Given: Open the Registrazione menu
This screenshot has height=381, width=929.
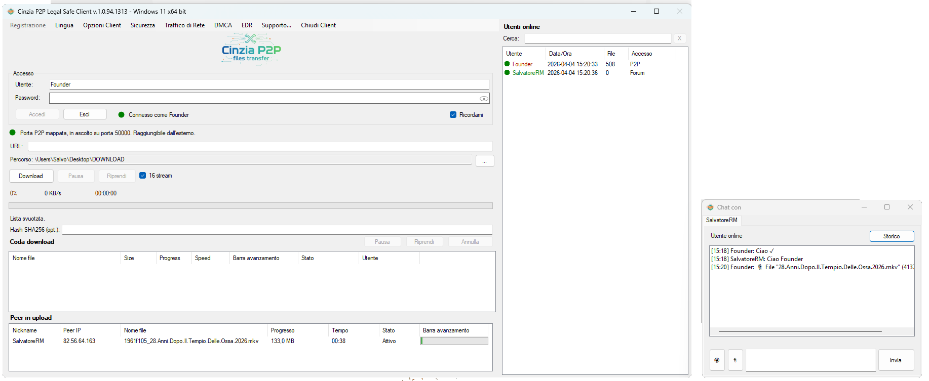Looking at the screenshot, I should [28, 25].
